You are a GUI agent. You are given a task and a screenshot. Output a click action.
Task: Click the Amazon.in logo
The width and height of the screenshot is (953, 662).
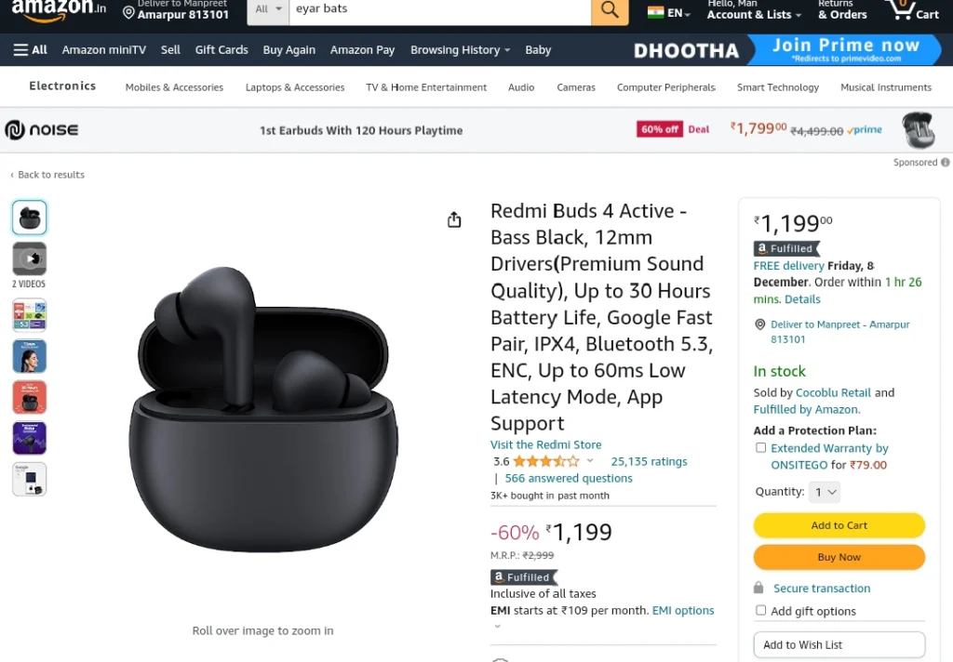click(x=59, y=9)
